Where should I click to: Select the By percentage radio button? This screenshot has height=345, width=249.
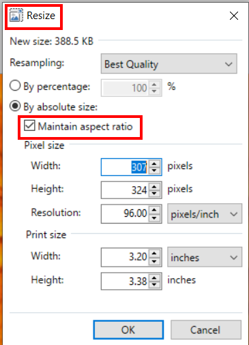coord(15,86)
